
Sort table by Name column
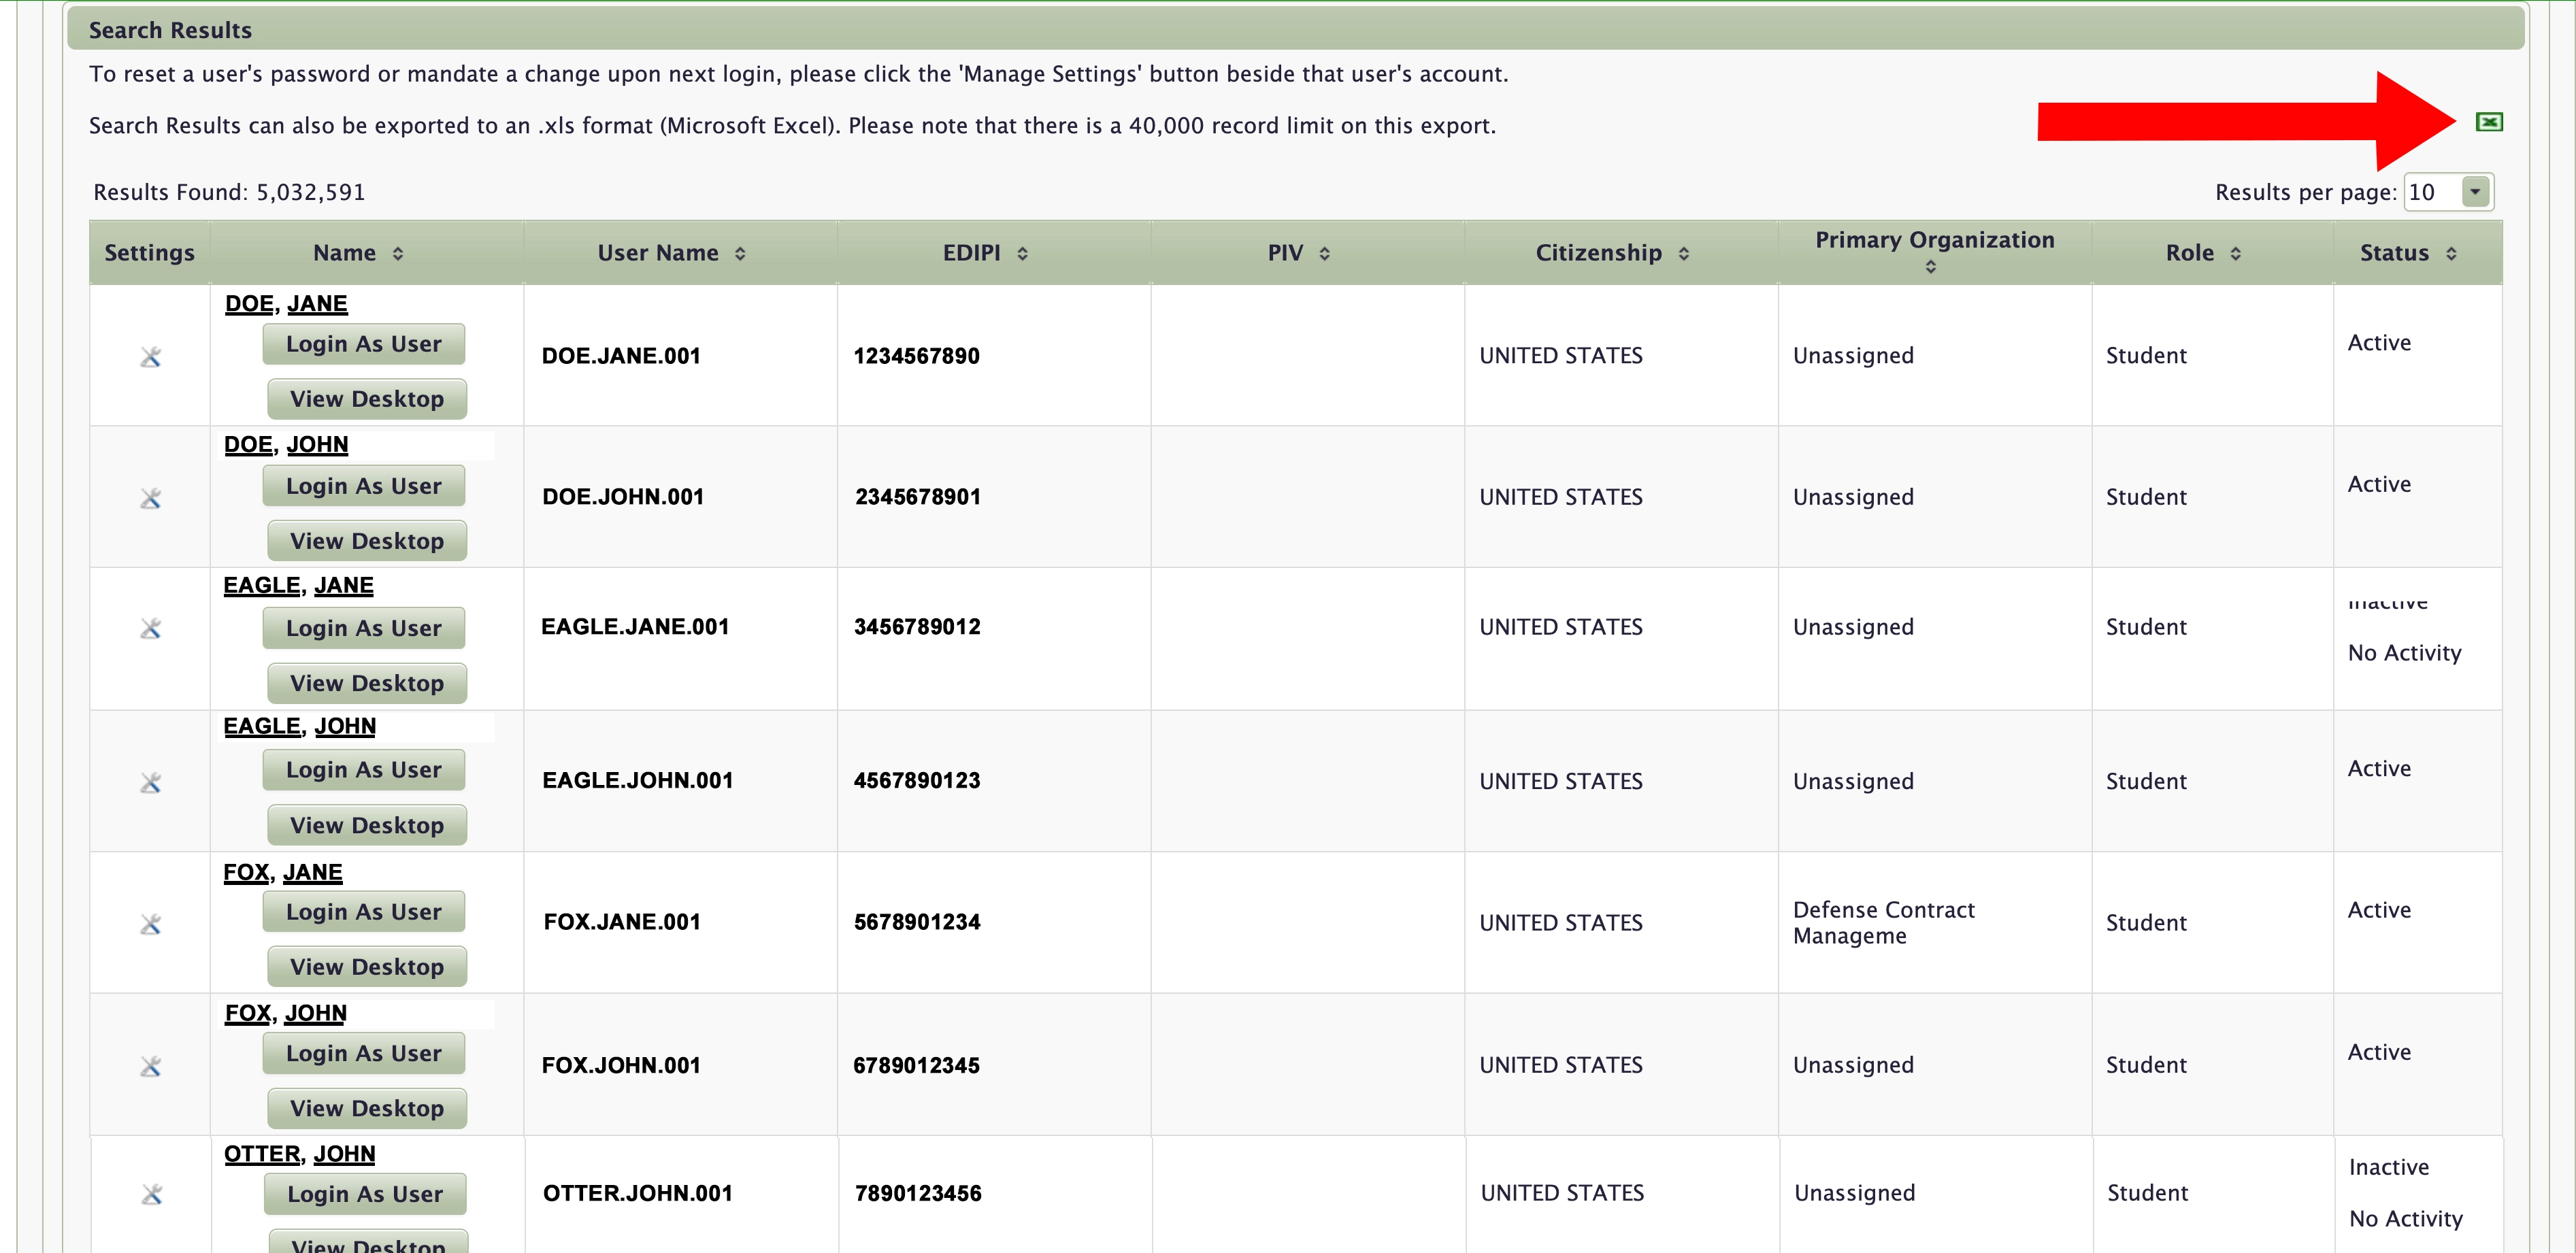point(358,253)
